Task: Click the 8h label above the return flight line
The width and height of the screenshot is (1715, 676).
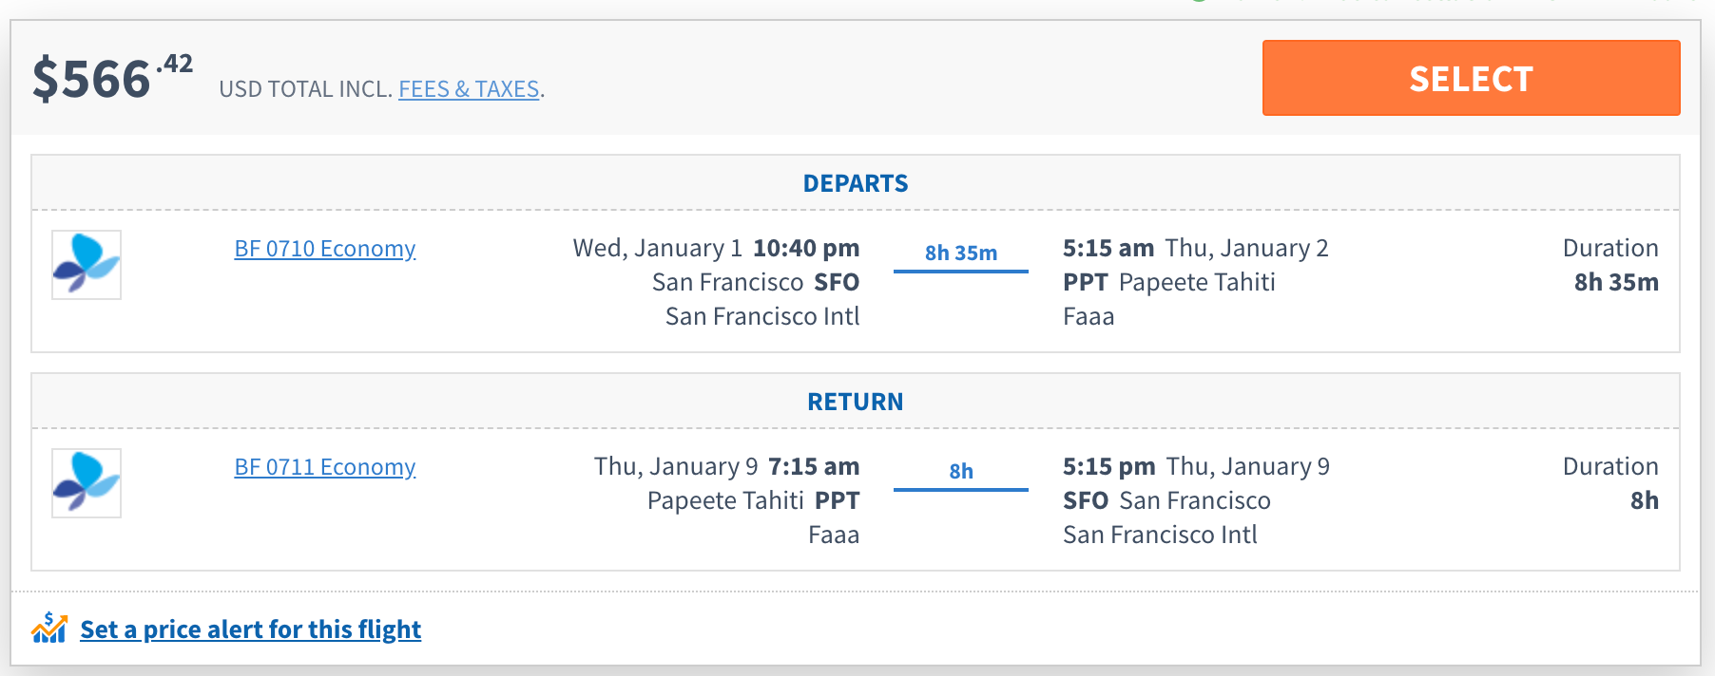Action: 960,471
